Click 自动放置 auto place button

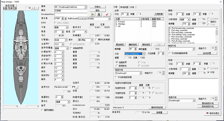207,53
